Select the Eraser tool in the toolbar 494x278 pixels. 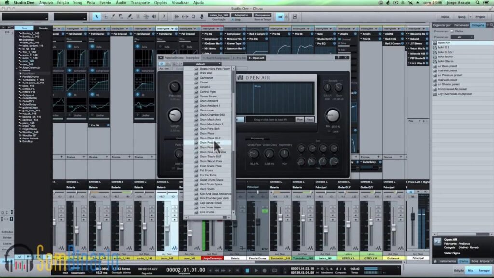[x=121, y=17]
